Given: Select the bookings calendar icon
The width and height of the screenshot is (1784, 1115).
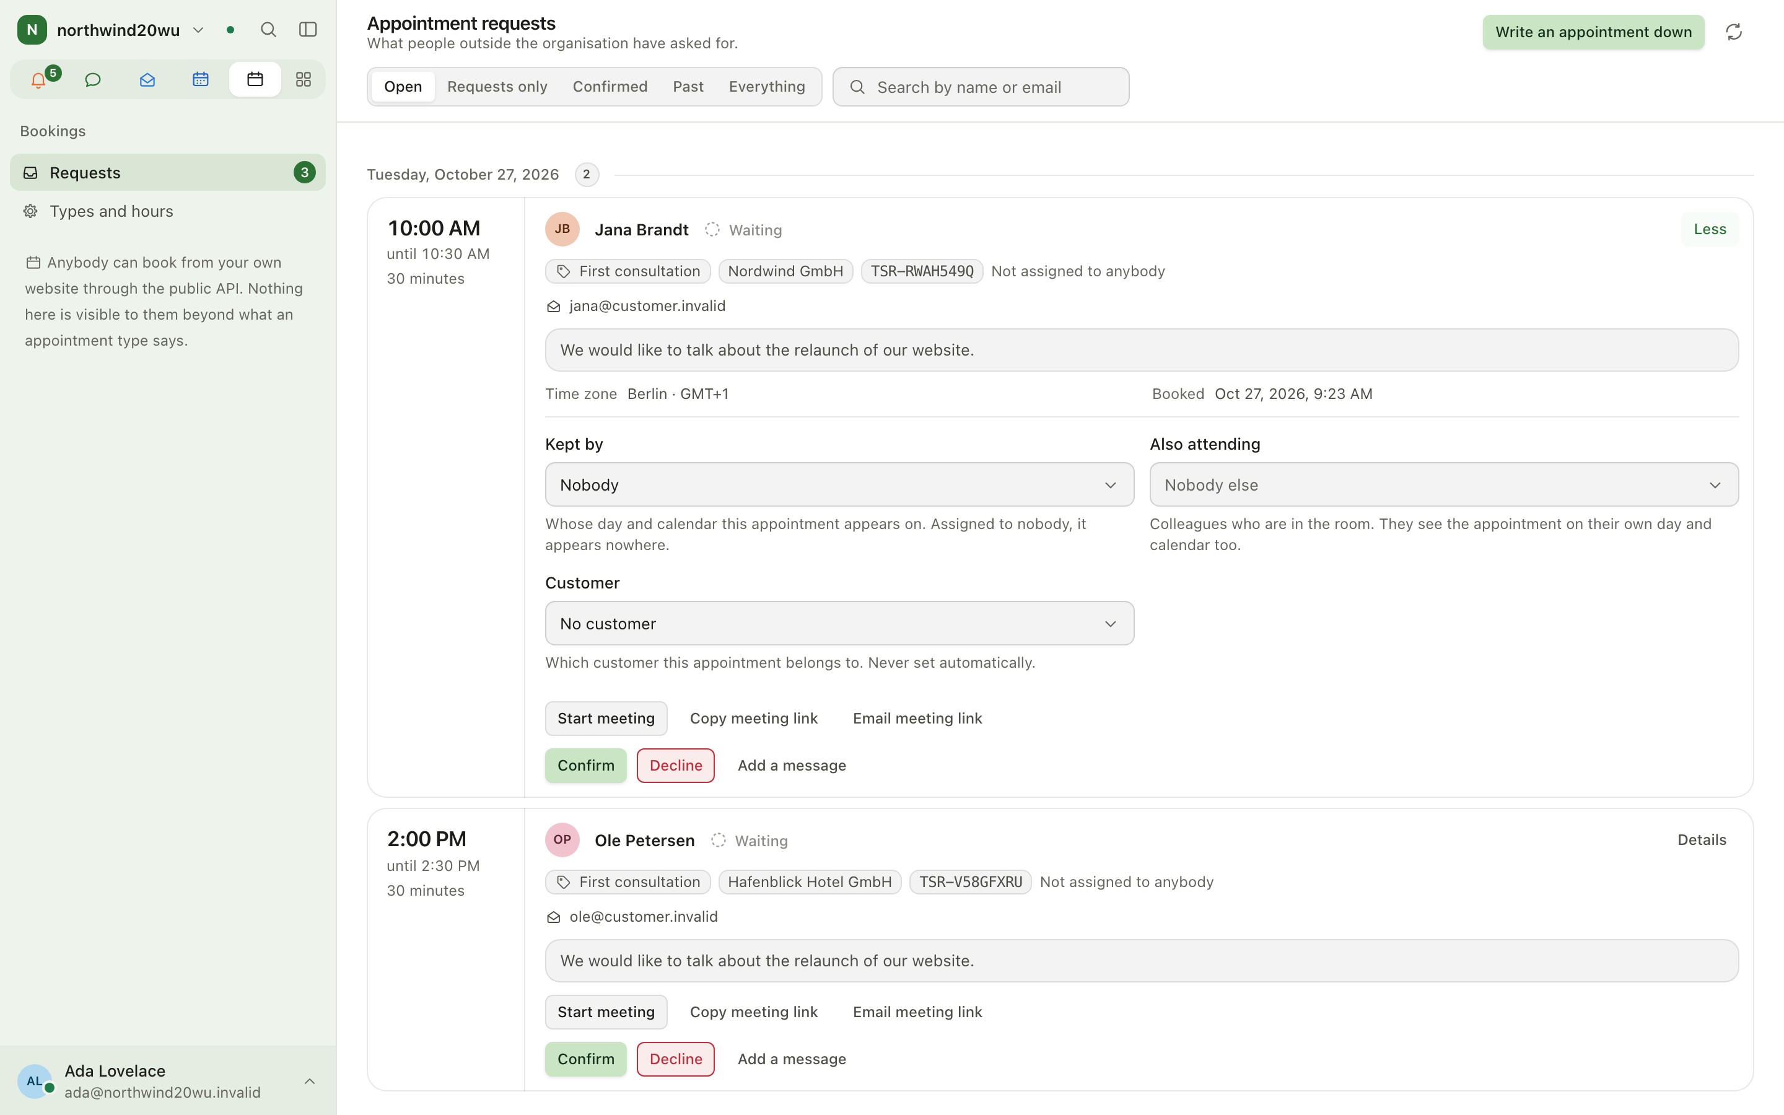Looking at the screenshot, I should click(255, 80).
